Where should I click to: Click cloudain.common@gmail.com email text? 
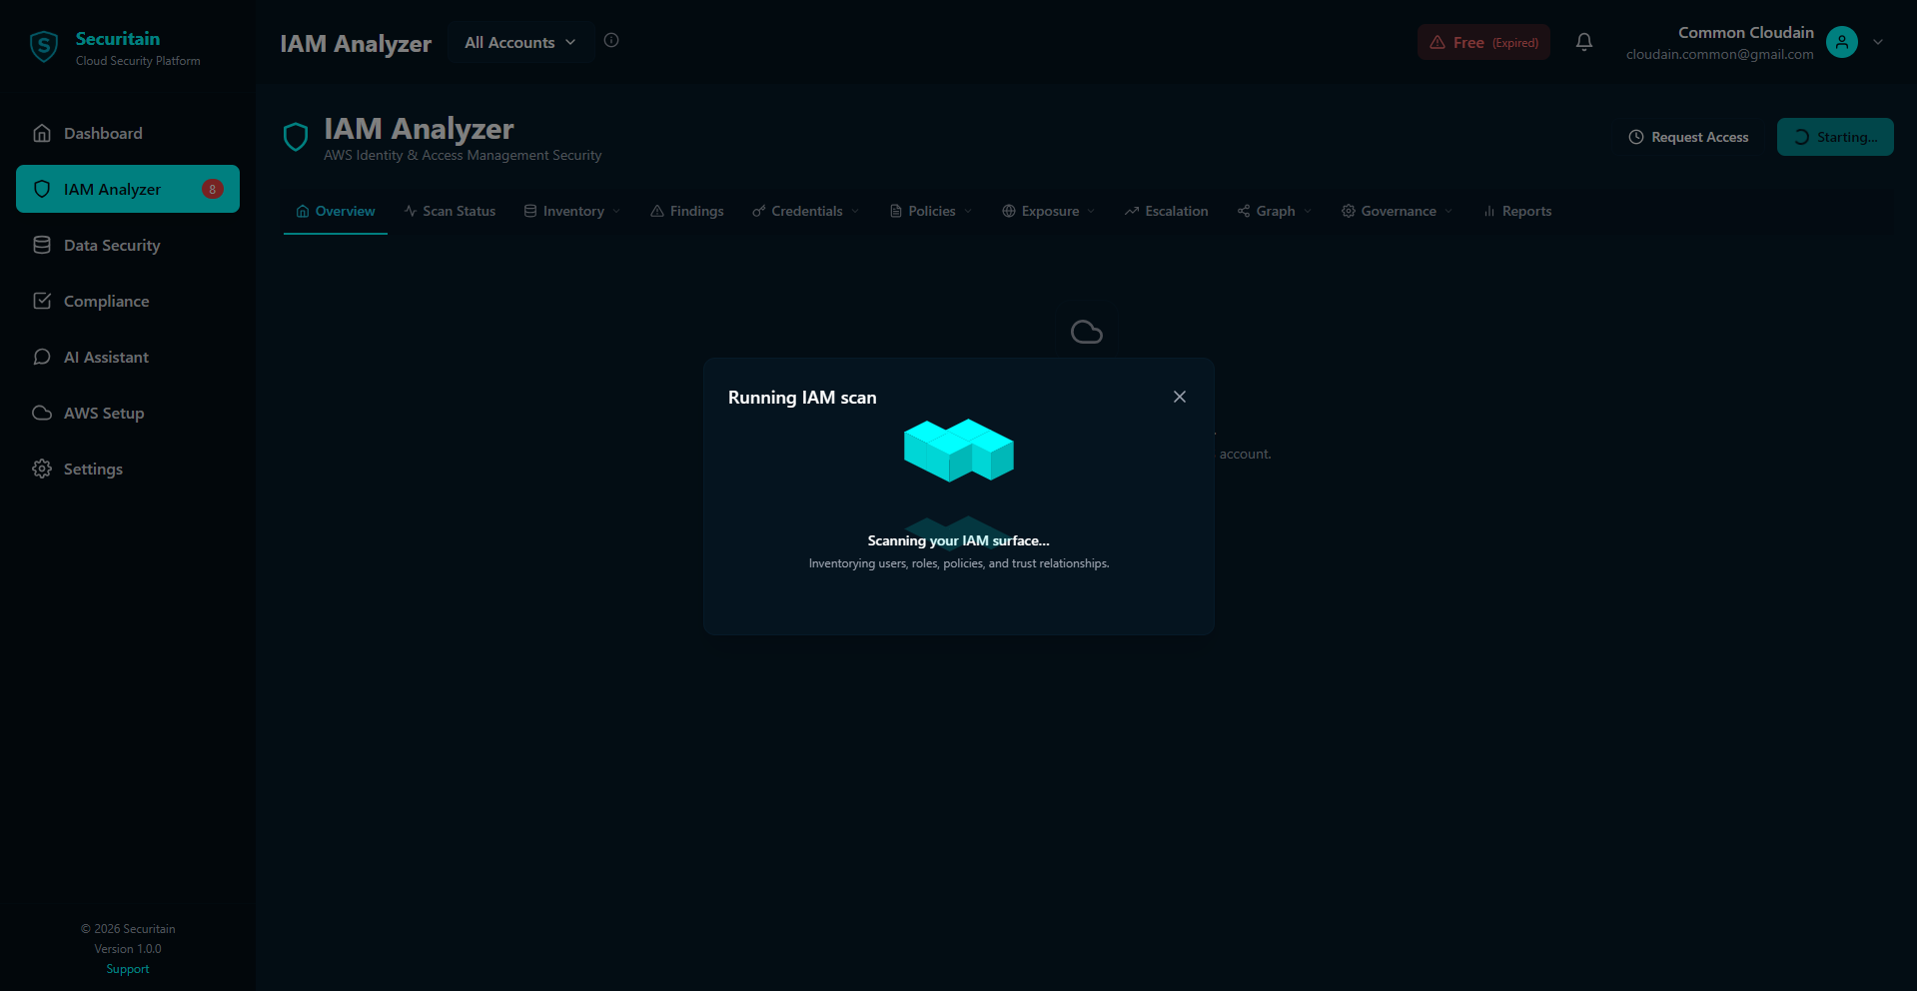pyautogui.click(x=1719, y=54)
